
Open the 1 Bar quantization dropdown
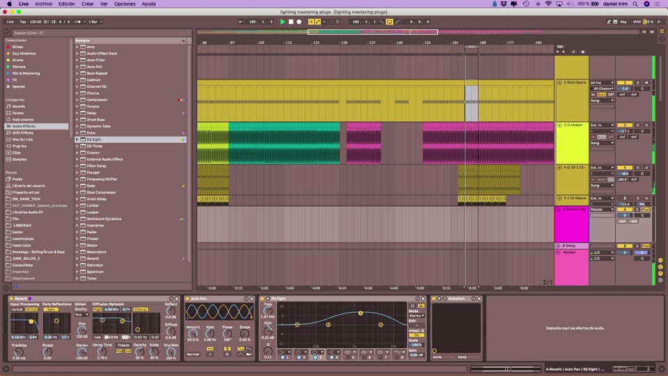pyautogui.click(x=95, y=22)
